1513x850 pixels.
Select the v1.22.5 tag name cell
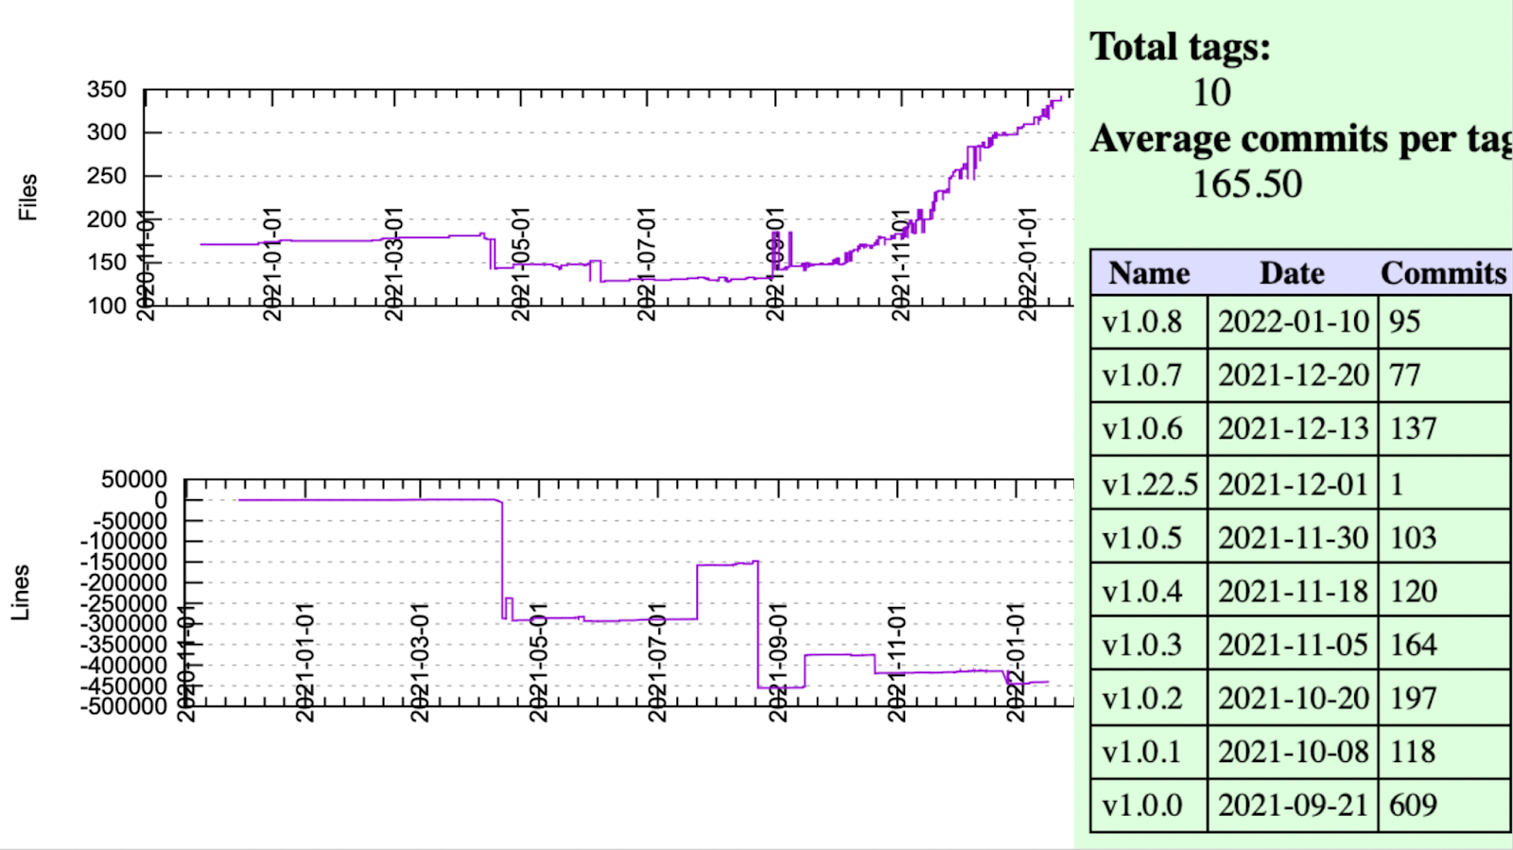[x=1149, y=484]
